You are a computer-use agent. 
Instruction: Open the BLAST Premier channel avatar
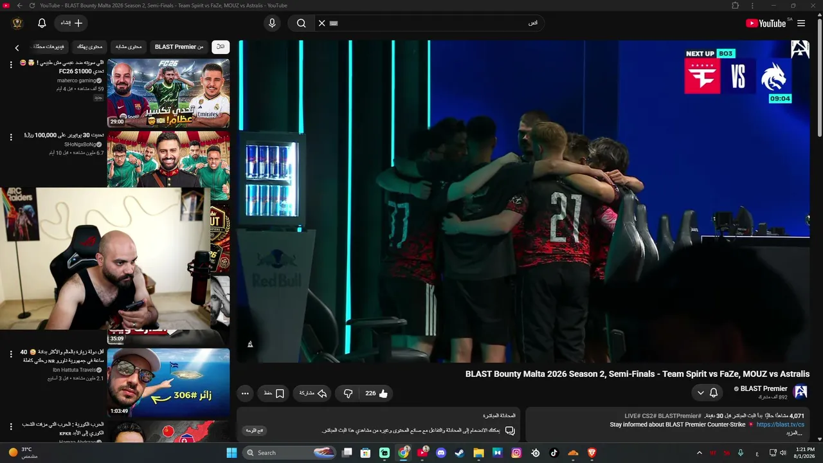point(801,392)
